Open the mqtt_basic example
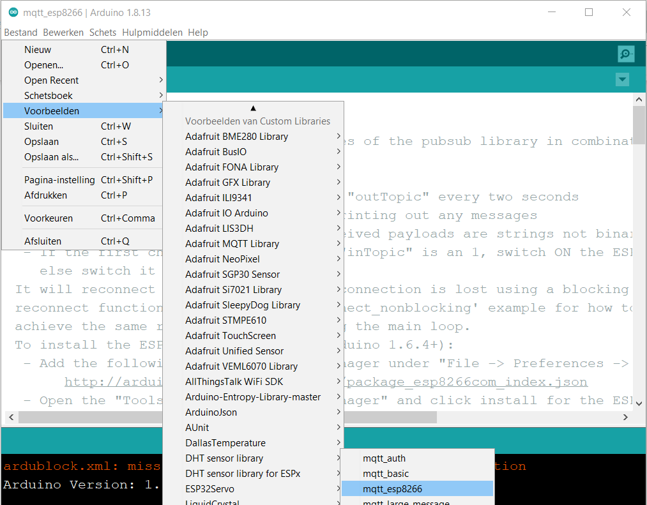This screenshot has width=647, height=505. pyautogui.click(x=417, y=473)
